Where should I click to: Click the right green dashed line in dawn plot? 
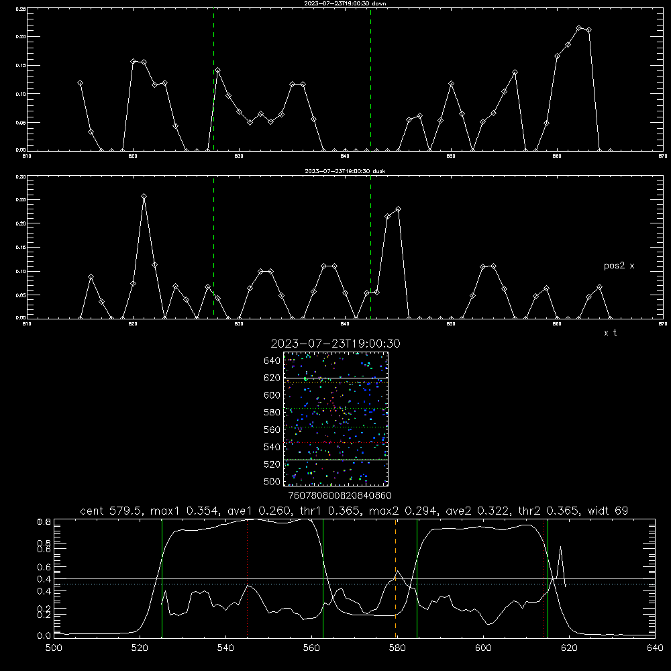pos(370,79)
